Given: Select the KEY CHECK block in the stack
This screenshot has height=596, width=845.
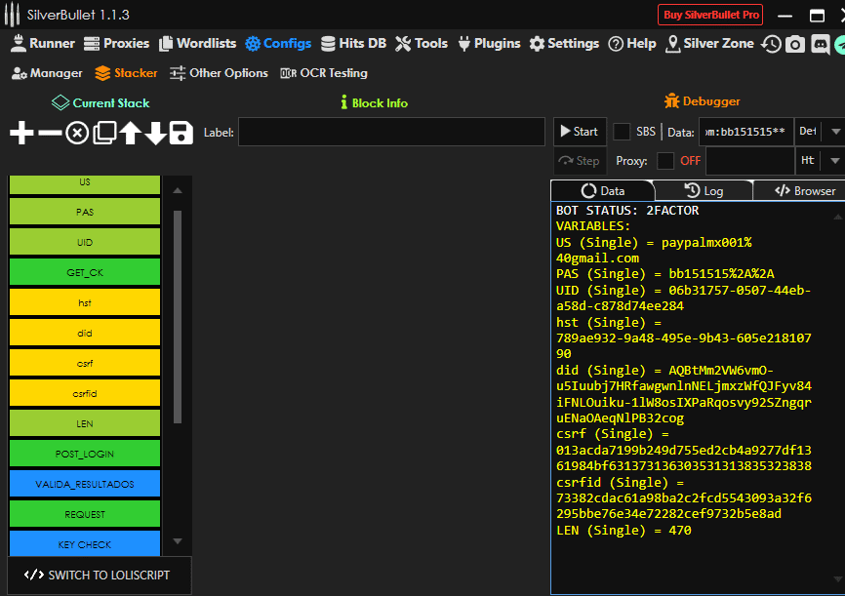Looking at the screenshot, I should [85, 543].
